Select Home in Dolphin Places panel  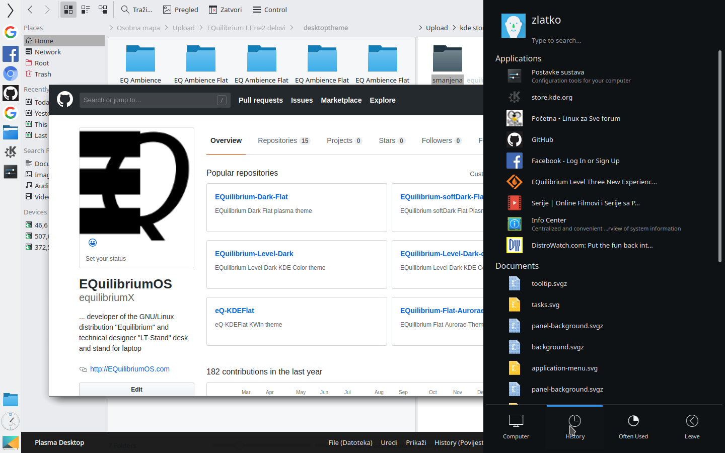tap(64, 41)
